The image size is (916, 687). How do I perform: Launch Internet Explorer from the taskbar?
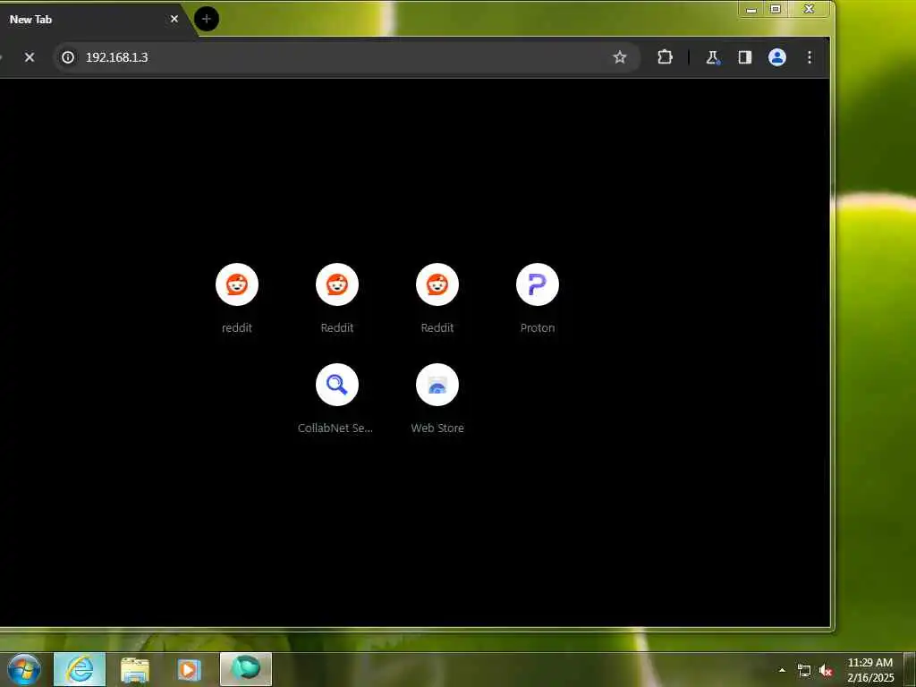coord(80,669)
